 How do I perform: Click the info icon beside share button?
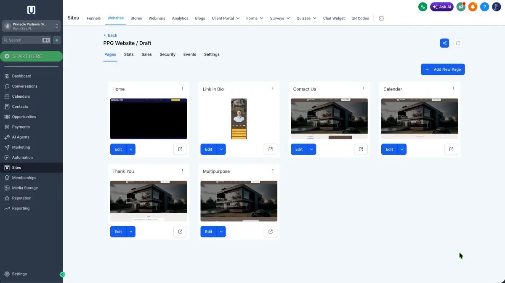[x=458, y=43]
